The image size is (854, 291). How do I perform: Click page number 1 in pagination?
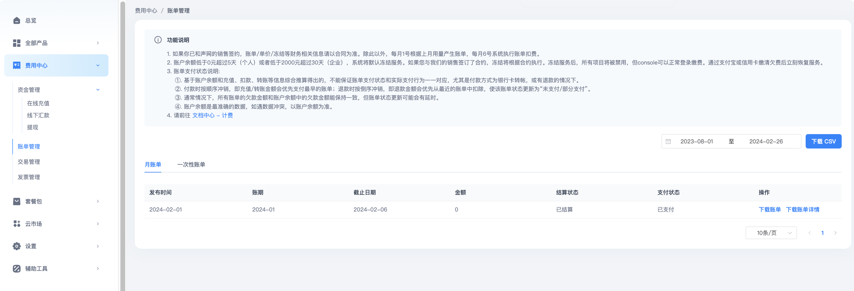coord(822,233)
